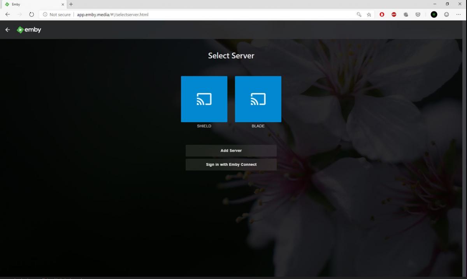Click the red Opera-style extension icon

pos(382,14)
